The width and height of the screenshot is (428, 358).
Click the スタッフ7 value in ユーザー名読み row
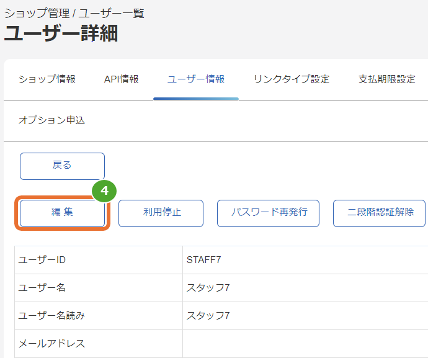click(x=208, y=315)
